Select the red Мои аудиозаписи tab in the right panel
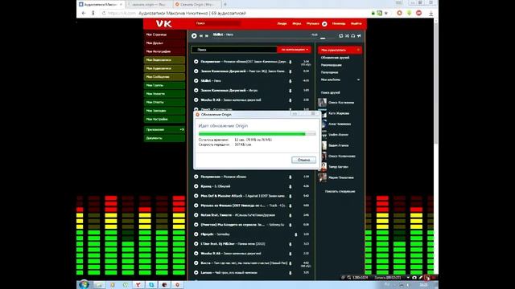 (x=340, y=50)
